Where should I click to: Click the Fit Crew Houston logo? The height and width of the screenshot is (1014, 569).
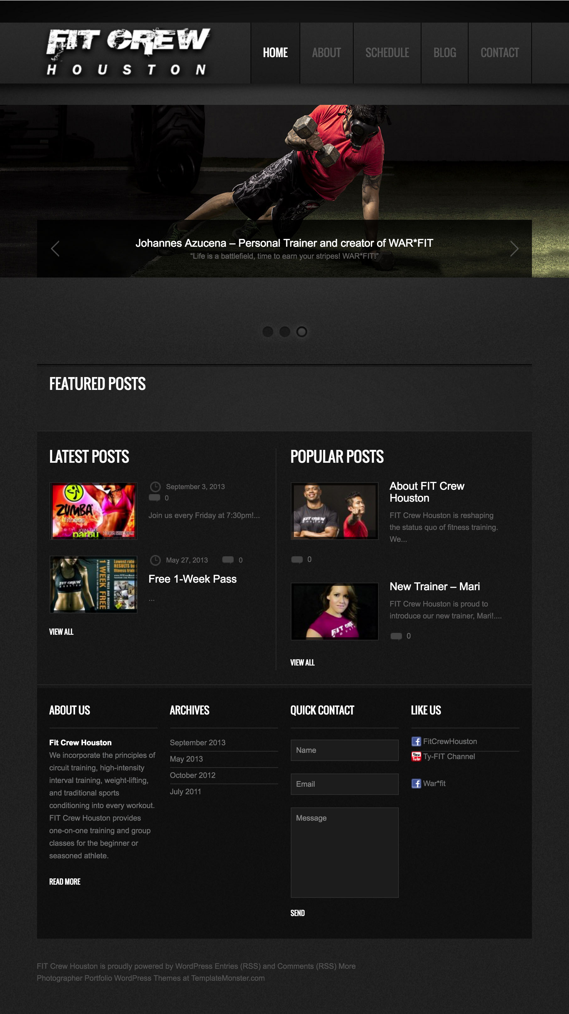128,52
